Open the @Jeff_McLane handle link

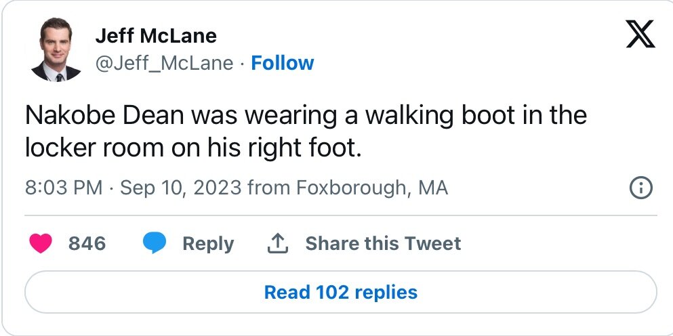[x=164, y=63]
